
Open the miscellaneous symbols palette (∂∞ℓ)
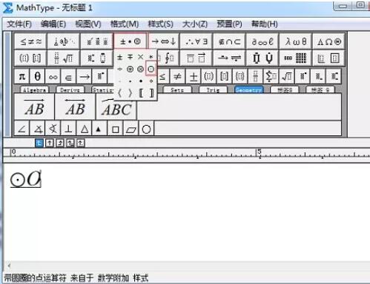point(262,41)
